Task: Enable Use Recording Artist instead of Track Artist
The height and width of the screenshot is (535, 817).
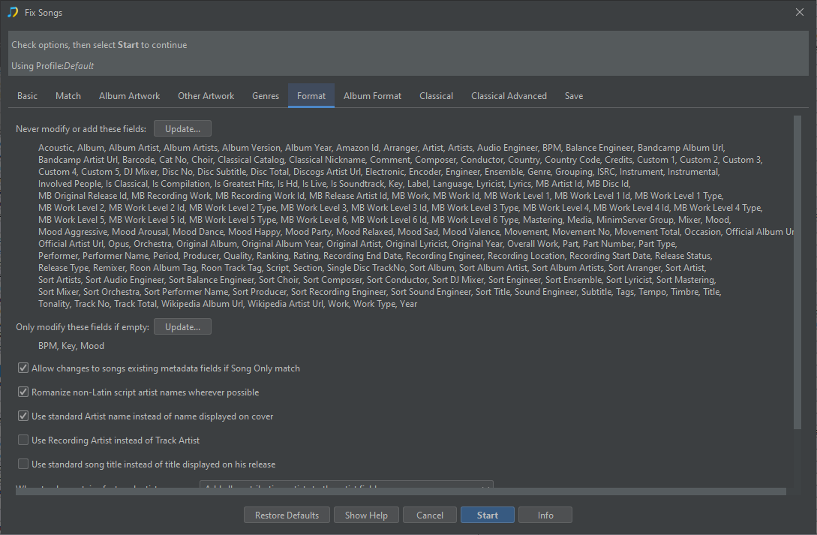Action: [x=23, y=440]
